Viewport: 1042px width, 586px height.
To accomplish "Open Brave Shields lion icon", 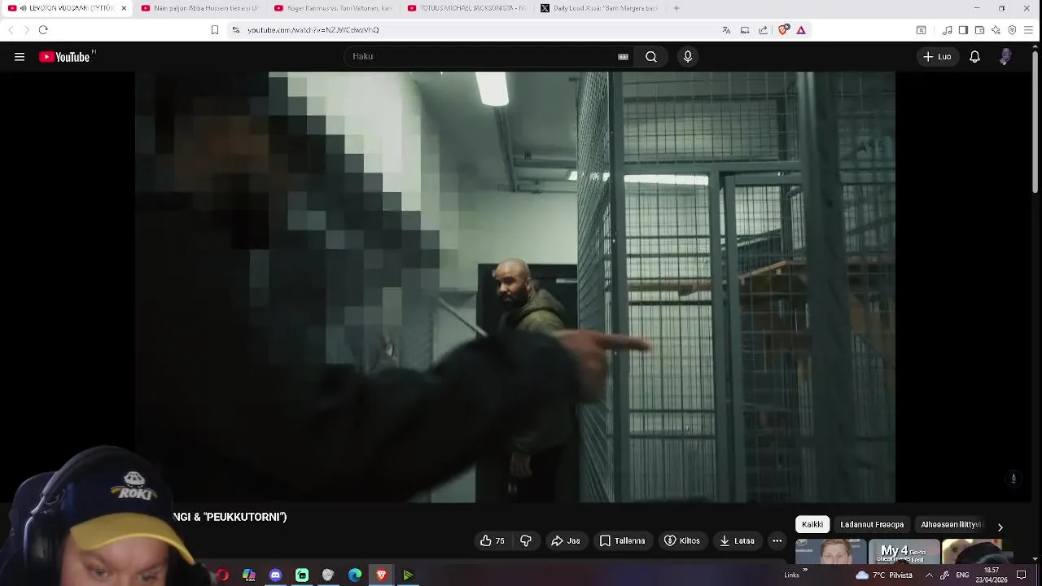I will click(x=783, y=30).
